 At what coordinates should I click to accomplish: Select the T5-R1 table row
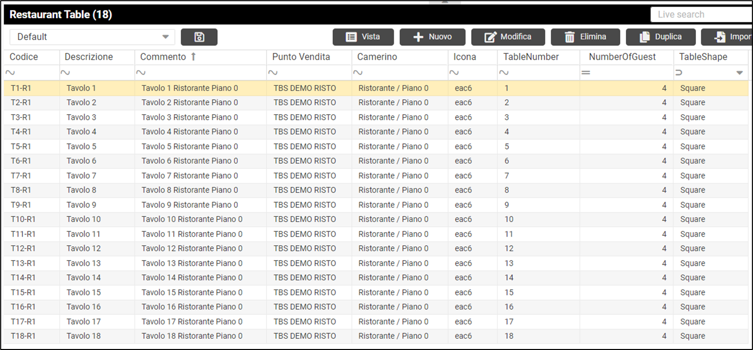point(21,146)
